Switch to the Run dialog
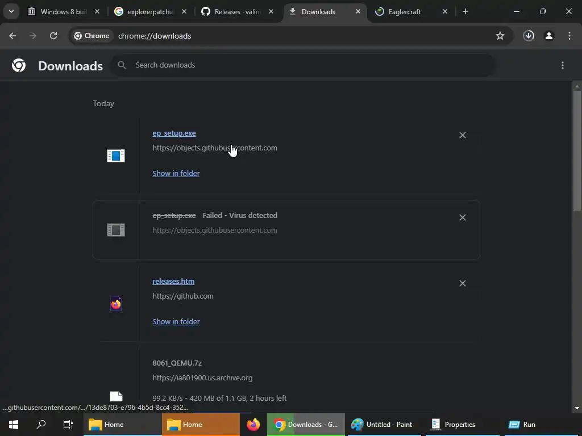This screenshot has height=436, width=582. tap(541, 425)
